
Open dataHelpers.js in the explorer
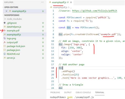click(x=14, y=27)
